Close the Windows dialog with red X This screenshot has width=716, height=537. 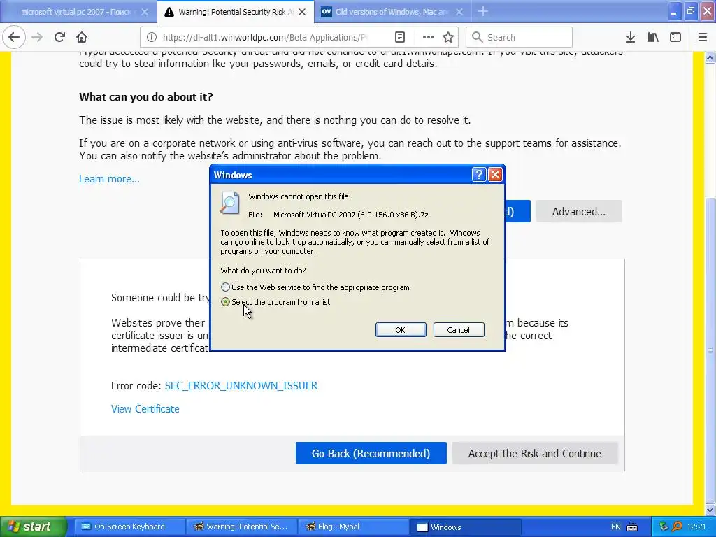[x=496, y=174]
